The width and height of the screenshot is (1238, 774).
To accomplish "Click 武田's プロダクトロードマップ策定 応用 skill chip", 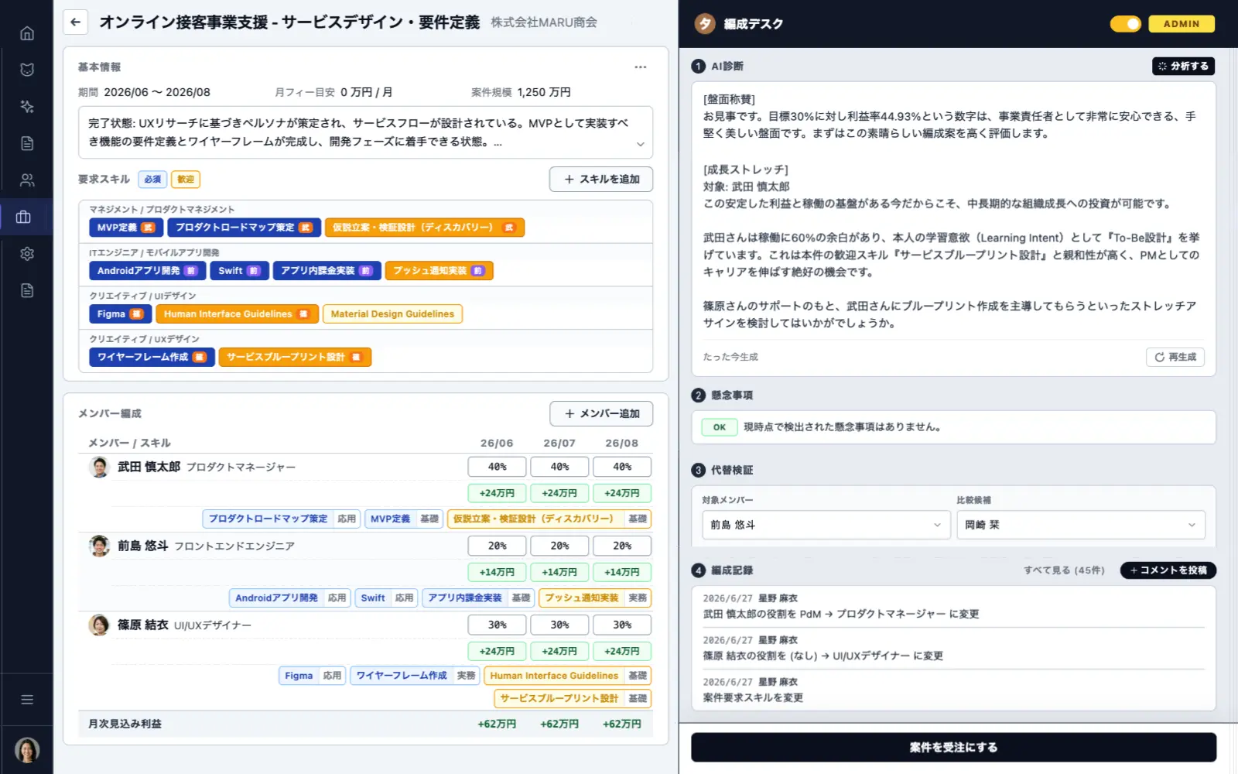I will coord(282,519).
